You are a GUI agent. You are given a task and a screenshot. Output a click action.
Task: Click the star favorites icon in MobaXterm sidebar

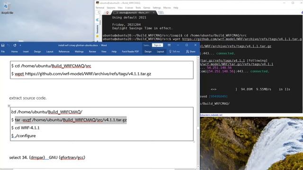click(98, 36)
